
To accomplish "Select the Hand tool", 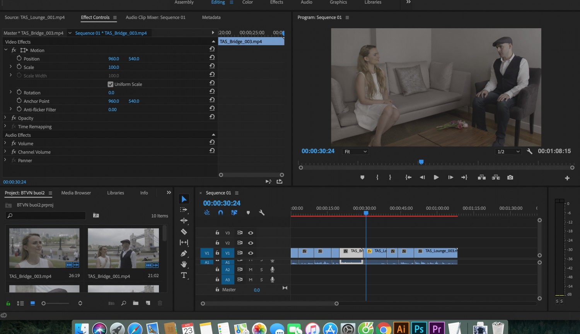I will coord(184,264).
